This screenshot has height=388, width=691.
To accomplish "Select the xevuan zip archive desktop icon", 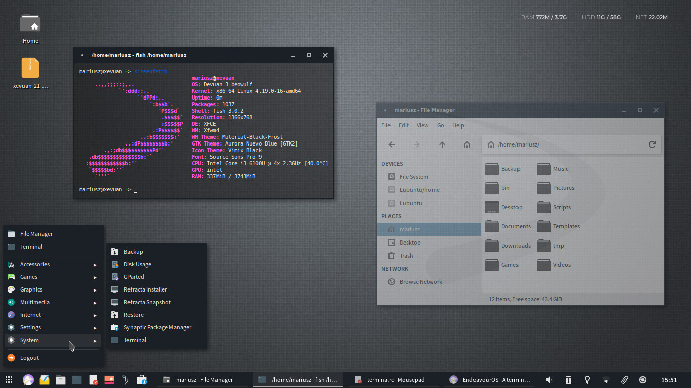I will click(x=30, y=73).
